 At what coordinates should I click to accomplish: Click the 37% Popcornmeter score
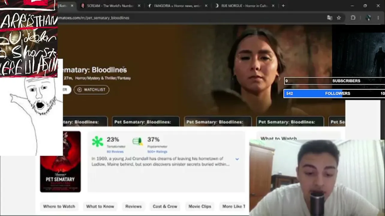tap(153, 139)
